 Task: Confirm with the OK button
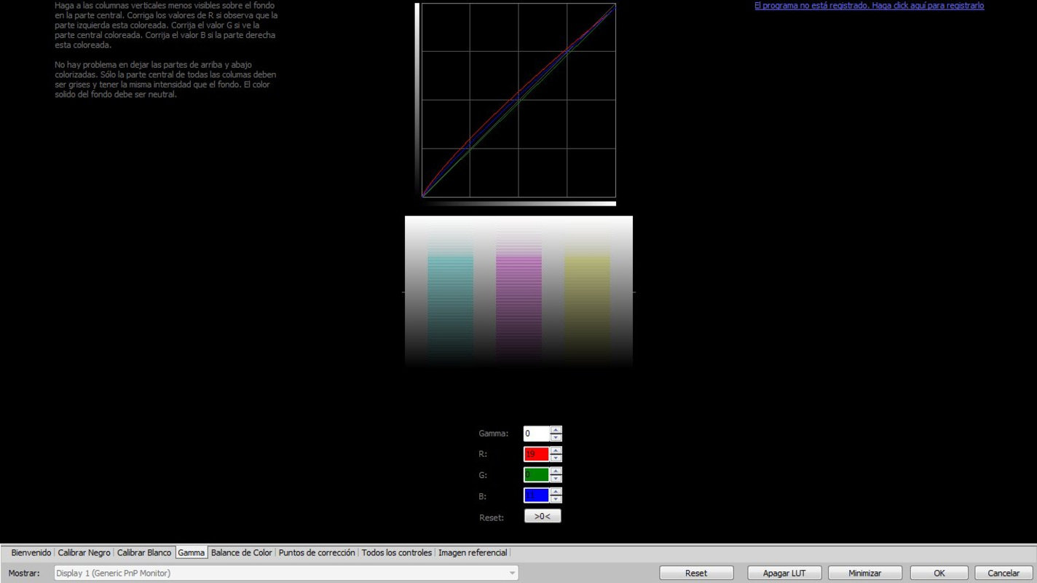939,573
